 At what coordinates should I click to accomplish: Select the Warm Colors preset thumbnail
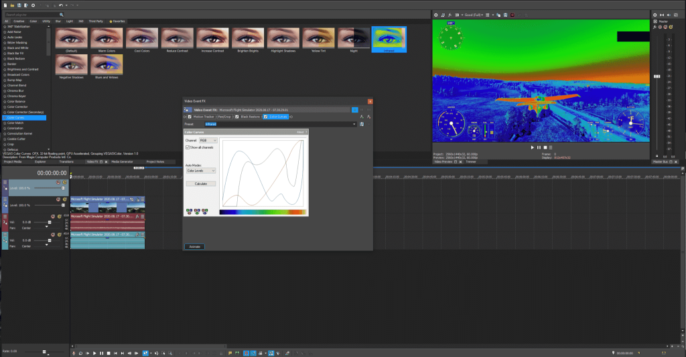106,38
